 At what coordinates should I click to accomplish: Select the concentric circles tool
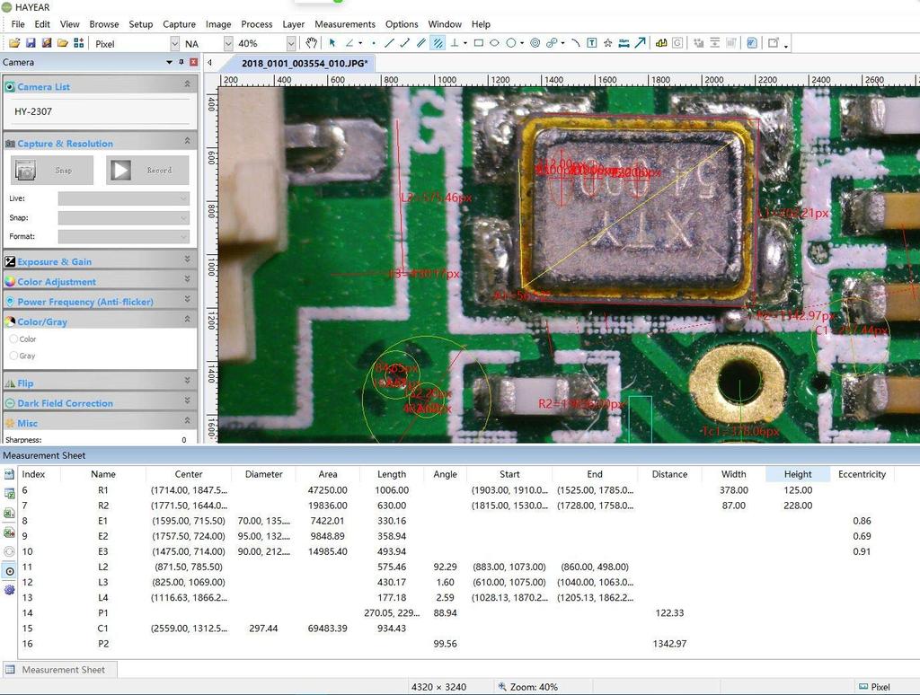click(x=535, y=43)
